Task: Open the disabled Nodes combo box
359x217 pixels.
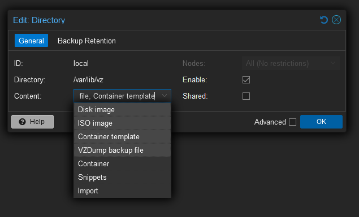Action: pos(291,63)
